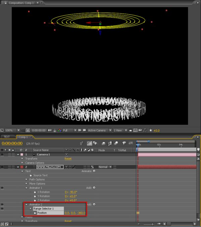Open the brainstorm icon
Screen dimensions: 201x227
point(124,143)
